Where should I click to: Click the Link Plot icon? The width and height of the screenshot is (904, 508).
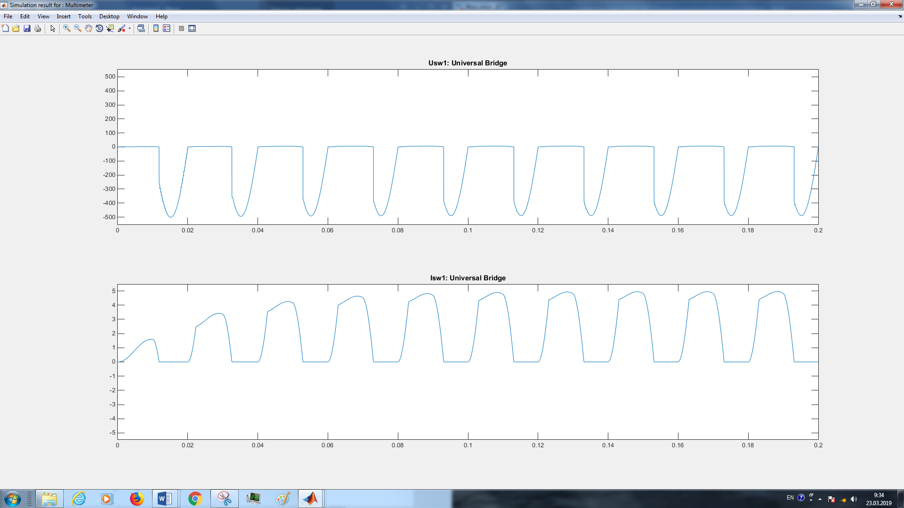[141, 29]
